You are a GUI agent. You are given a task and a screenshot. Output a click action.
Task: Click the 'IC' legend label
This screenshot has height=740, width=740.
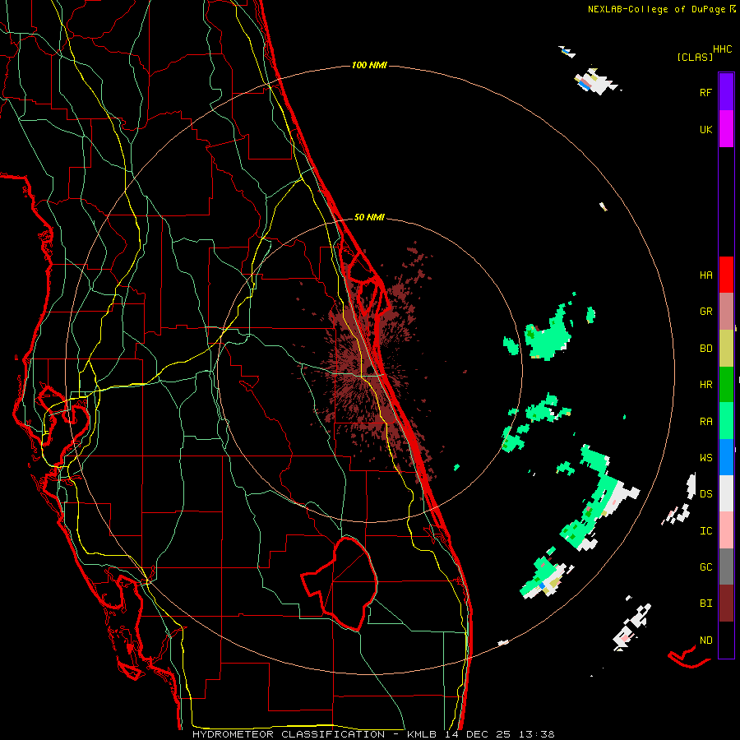(705, 531)
